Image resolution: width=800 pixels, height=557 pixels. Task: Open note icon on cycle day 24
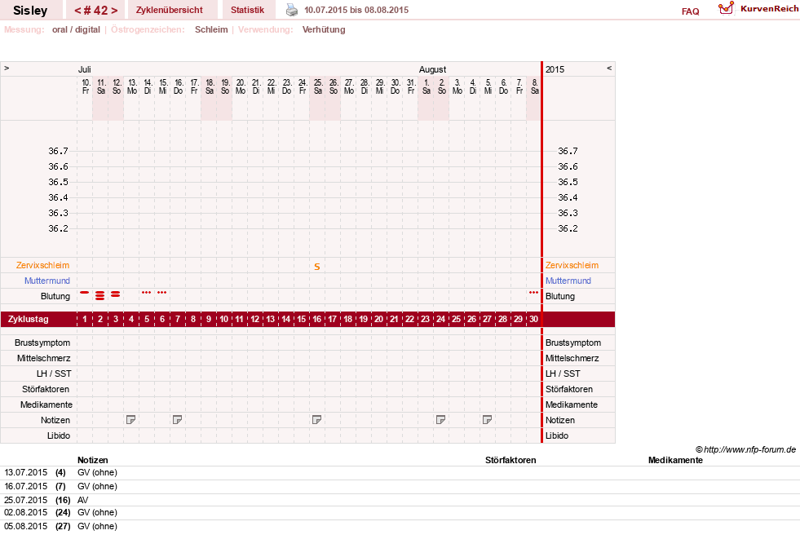[x=440, y=420]
